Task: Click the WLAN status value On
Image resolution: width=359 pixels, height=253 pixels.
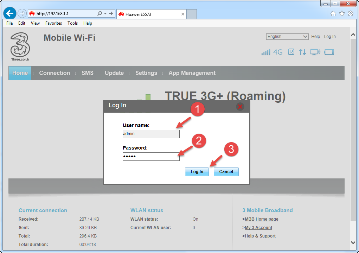Action: click(195, 219)
